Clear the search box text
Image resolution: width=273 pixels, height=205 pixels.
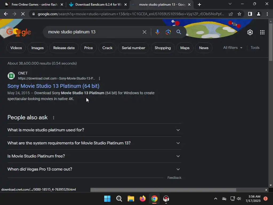pos(144,32)
